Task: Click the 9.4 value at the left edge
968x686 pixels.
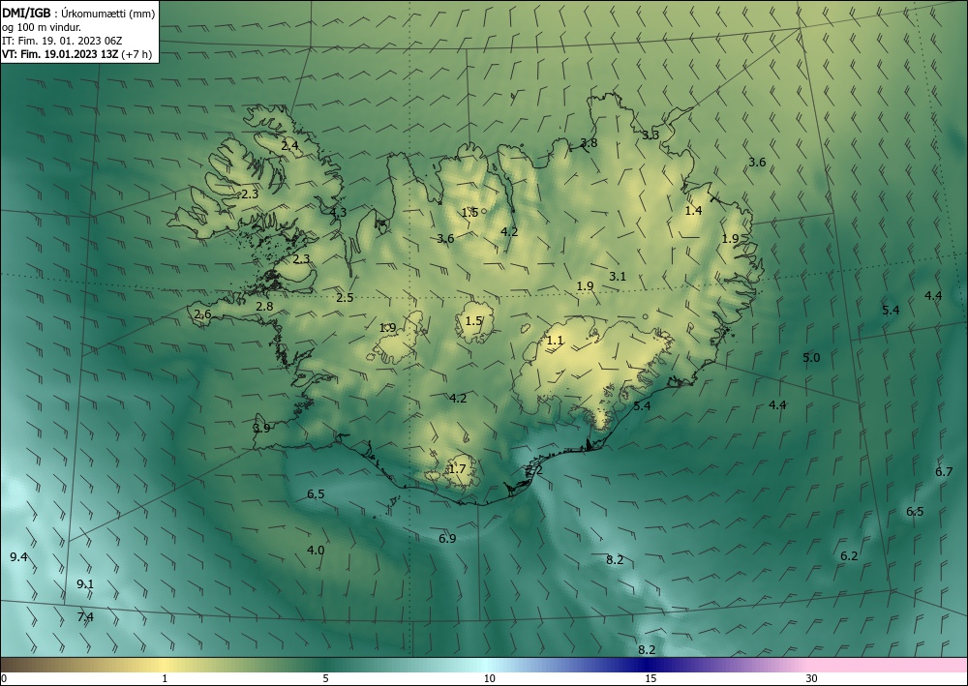Action: pyautogui.click(x=18, y=557)
